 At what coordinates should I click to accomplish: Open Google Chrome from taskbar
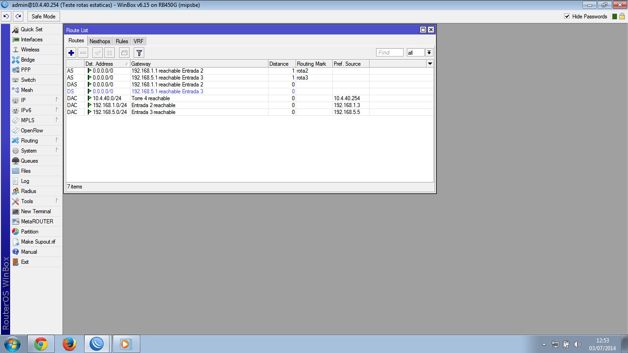point(41,344)
